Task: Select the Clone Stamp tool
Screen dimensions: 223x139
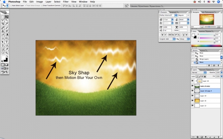Action: [x=3, y=31]
